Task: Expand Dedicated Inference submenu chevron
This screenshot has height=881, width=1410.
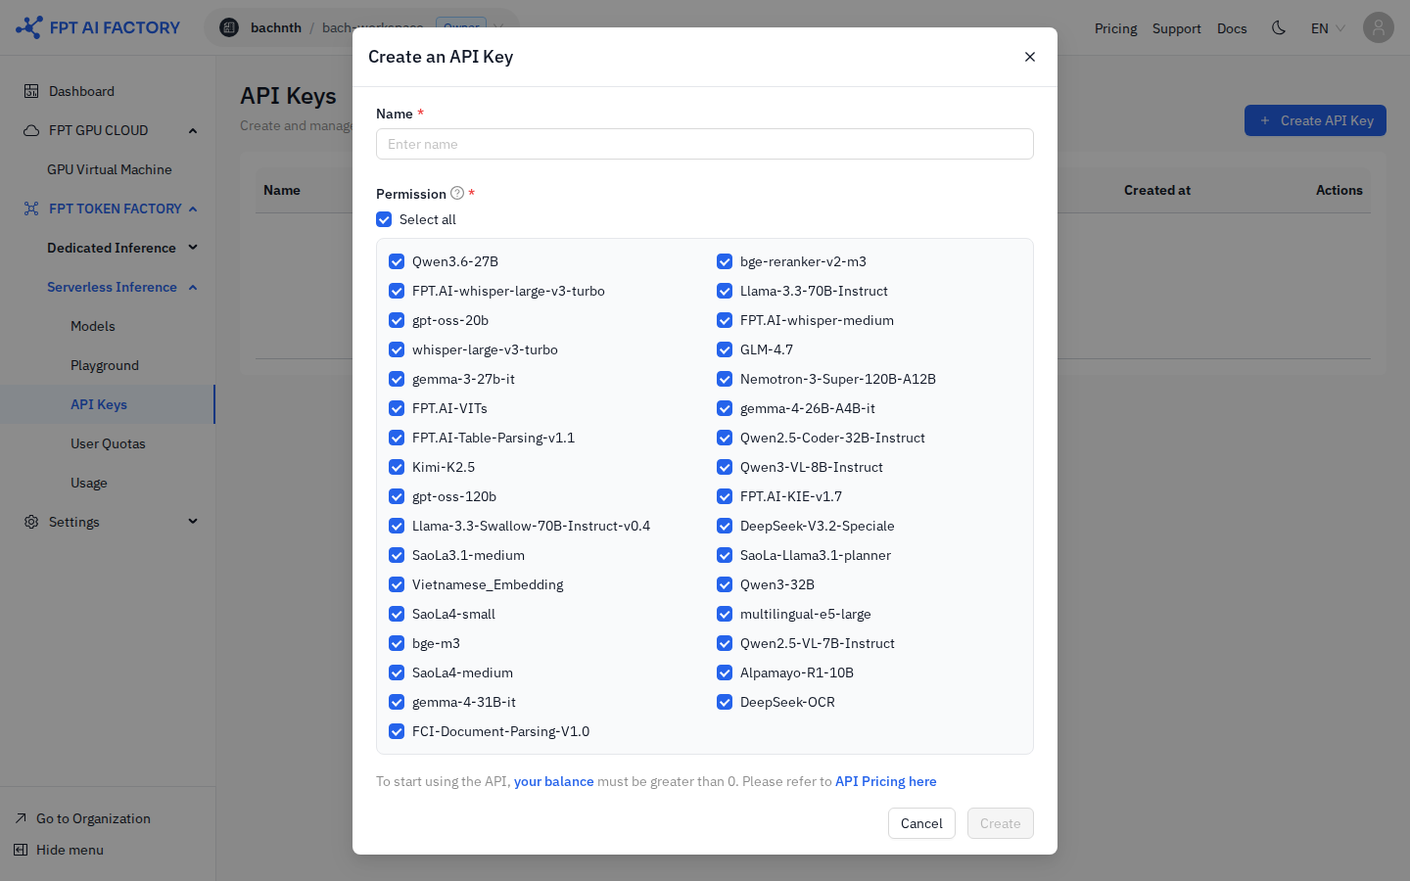Action: pos(193,248)
